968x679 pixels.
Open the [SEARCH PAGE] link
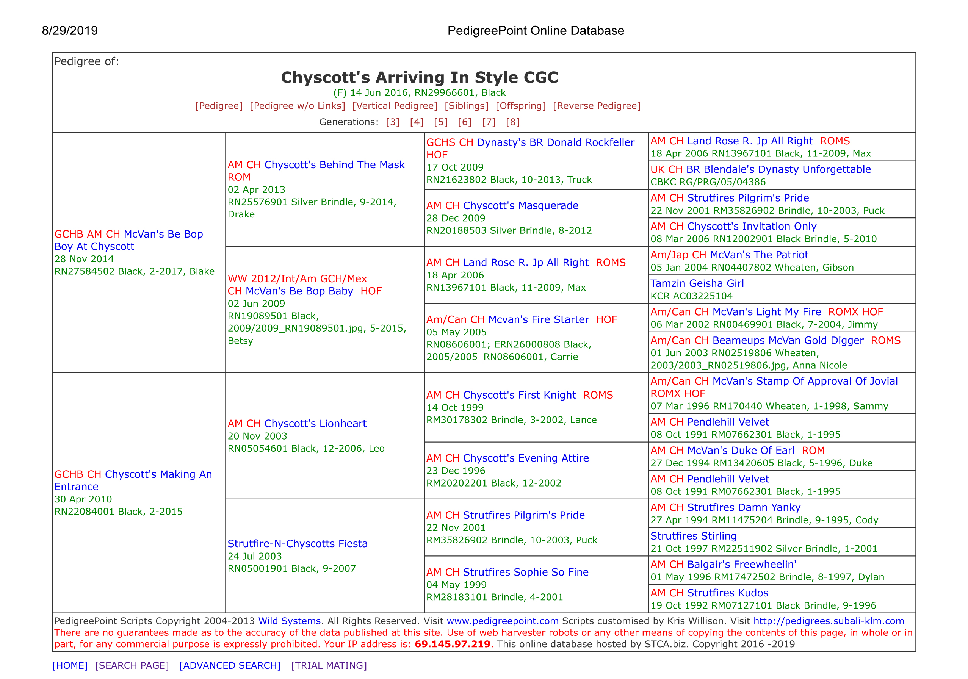[x=132, y=665]
